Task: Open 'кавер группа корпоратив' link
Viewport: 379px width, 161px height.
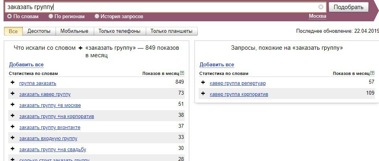Action: coord(239,94)
